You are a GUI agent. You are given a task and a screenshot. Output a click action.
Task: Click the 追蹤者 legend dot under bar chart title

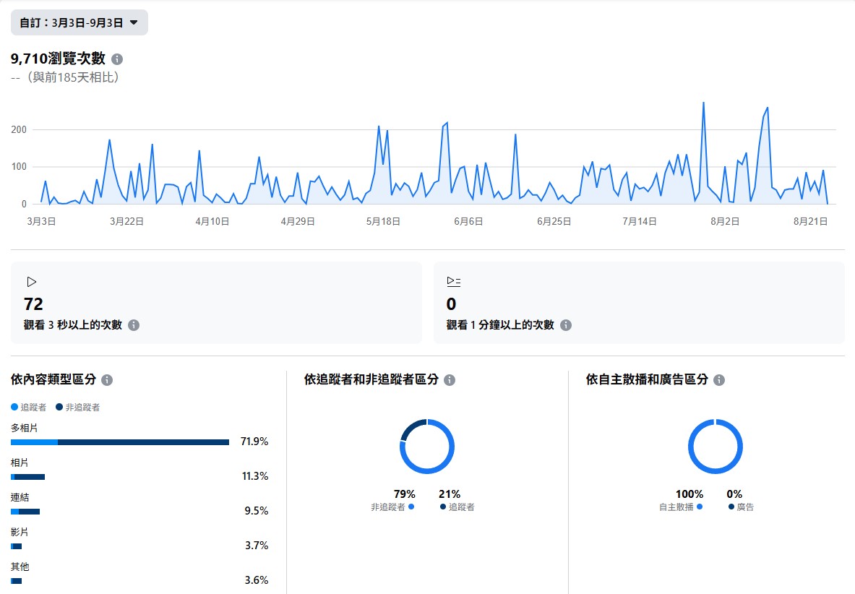click(15, 407)
